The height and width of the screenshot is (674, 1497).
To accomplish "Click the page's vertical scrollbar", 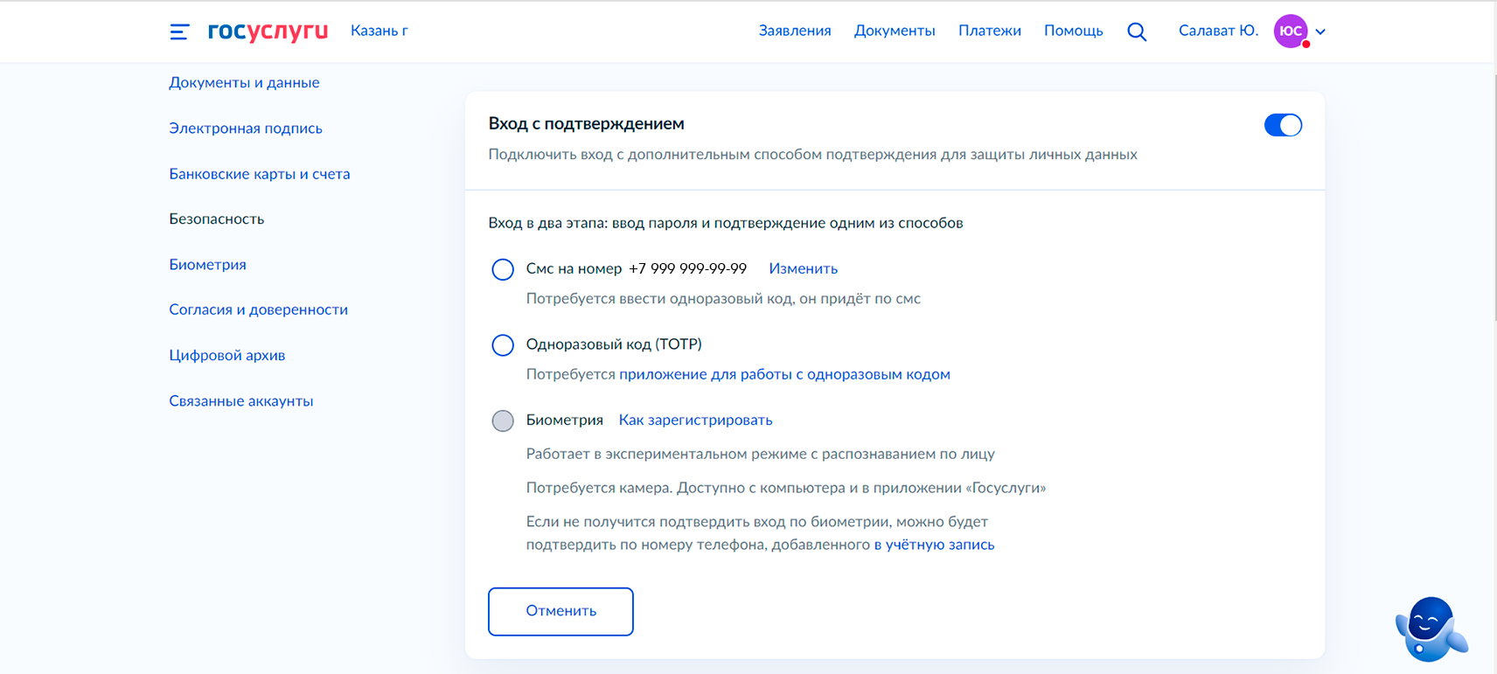I will (1494, 192).
